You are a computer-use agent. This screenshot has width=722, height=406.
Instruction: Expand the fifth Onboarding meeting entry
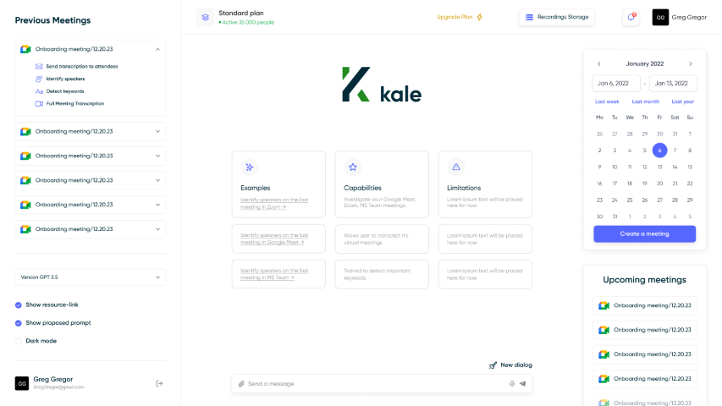click(157, 205)
